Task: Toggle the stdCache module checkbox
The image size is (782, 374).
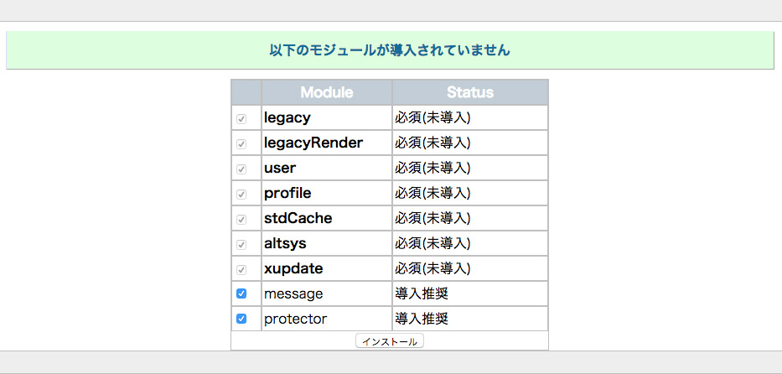Action: (x=241, y=219)
